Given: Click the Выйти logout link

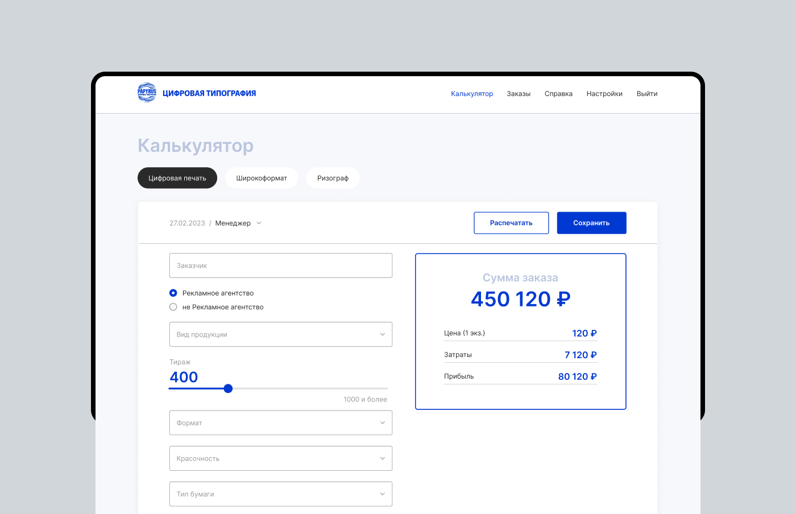Looking at the screenshot, I should (647, 94).
